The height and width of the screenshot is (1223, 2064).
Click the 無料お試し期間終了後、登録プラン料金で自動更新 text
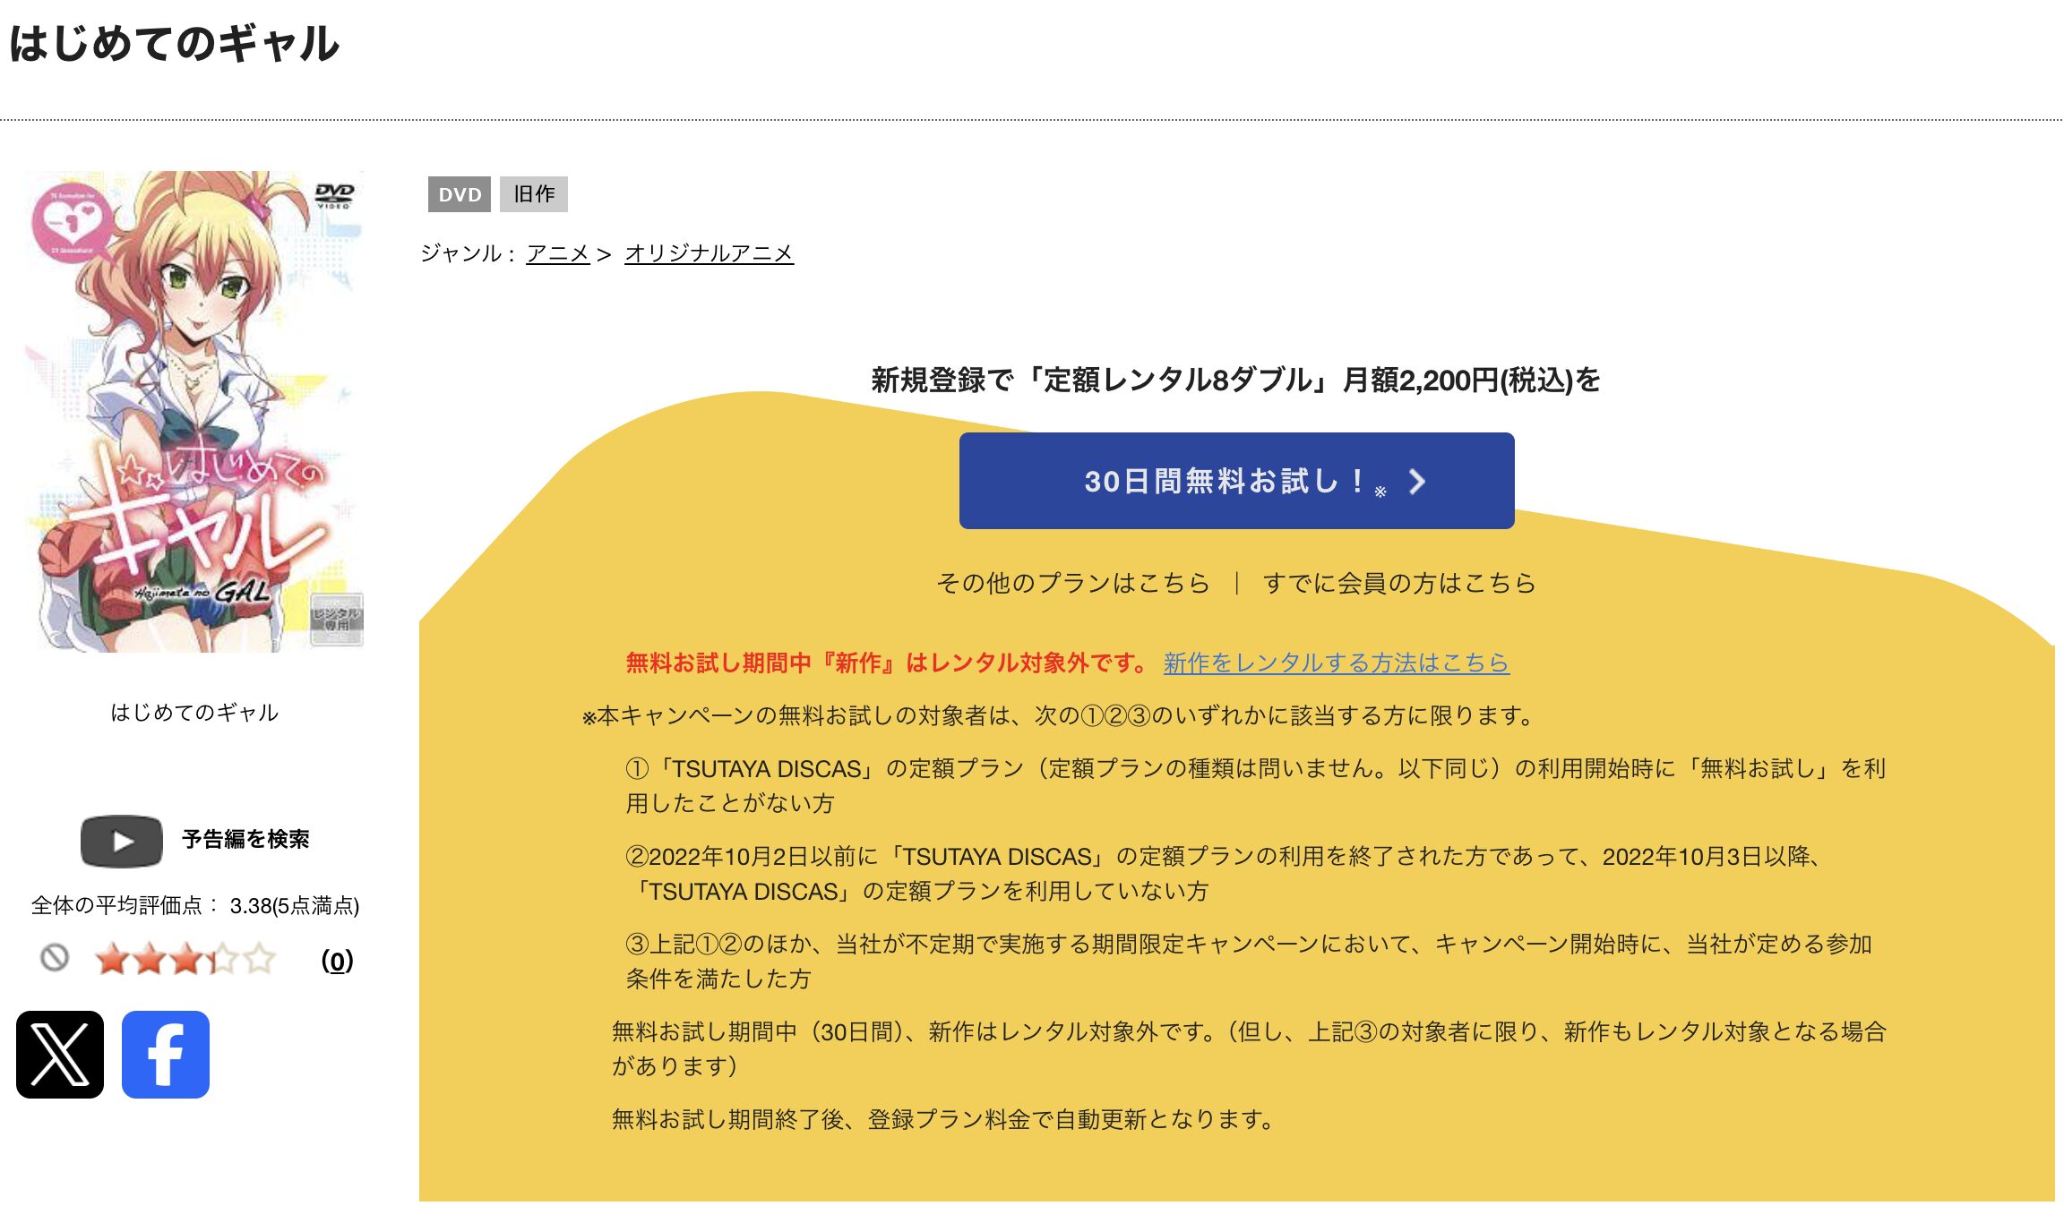pyautogui.click(x=944, y=1119)
